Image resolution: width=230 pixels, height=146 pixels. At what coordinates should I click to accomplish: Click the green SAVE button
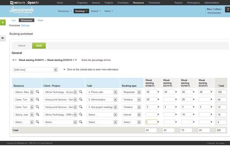click(x=39, y=46)
